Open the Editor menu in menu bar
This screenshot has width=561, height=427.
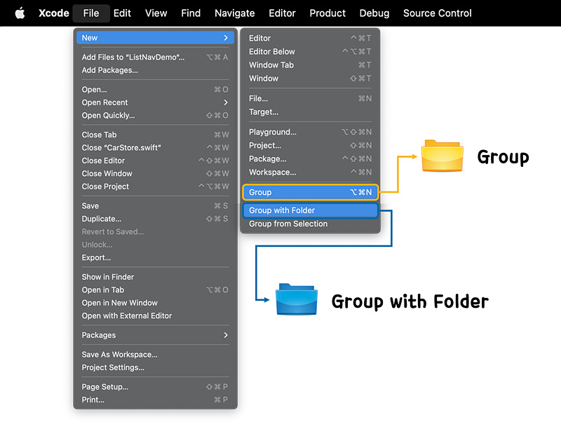pyautogui.click(x=282, y=13)
